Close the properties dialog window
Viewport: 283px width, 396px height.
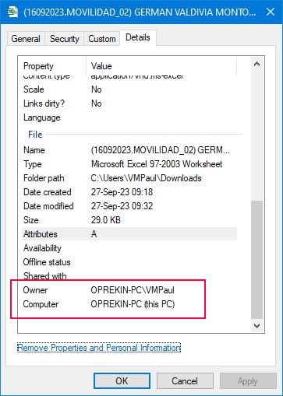pyautogui.click(x=271, y=12)
